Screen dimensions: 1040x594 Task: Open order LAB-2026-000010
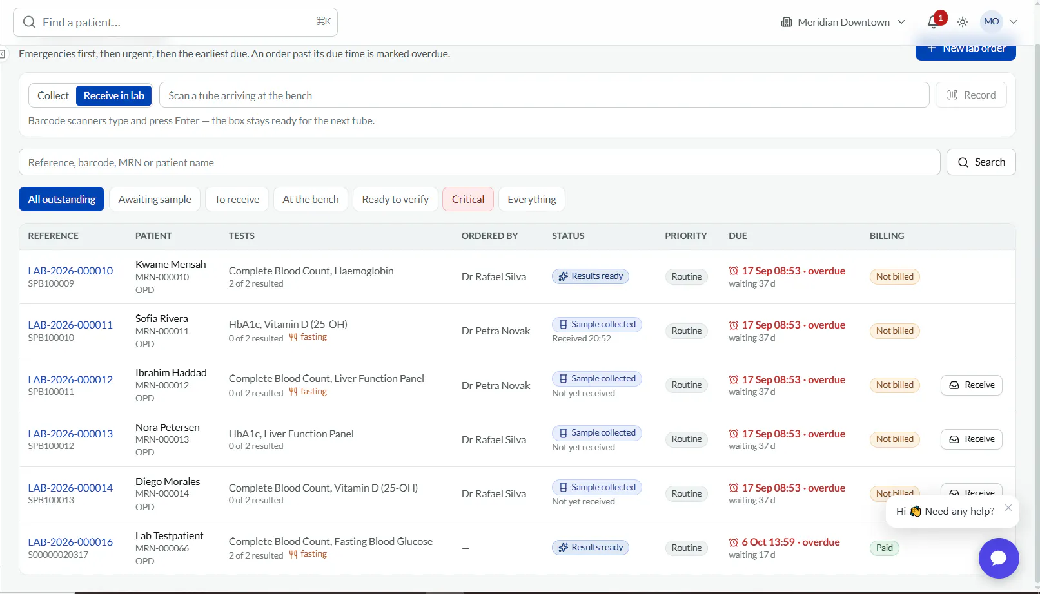pos(70,271)
